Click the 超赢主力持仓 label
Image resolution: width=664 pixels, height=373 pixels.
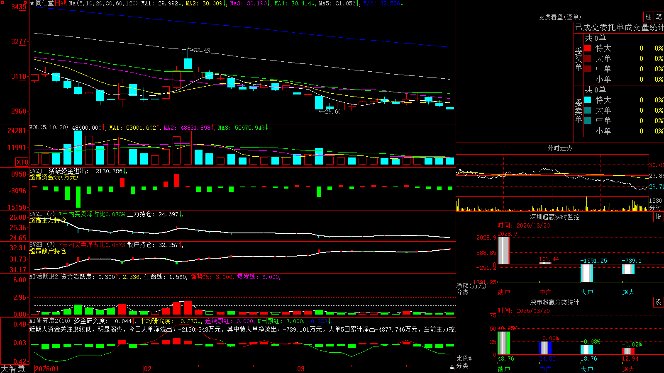point(48,220)
